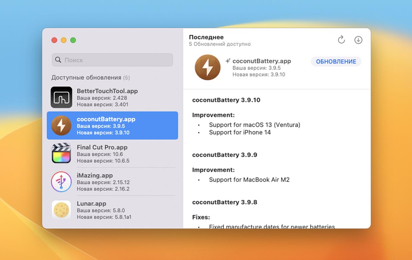Click the download all updates icon
Image resolution: width=412 pixels, height=260 pixels.
358,40
